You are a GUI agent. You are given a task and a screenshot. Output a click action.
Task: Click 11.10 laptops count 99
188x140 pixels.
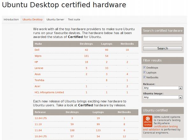tap(98, 124)
